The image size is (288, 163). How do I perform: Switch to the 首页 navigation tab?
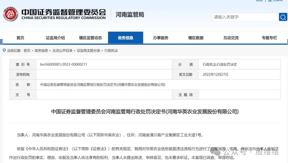pyautogui.click(x=20, y=37)
